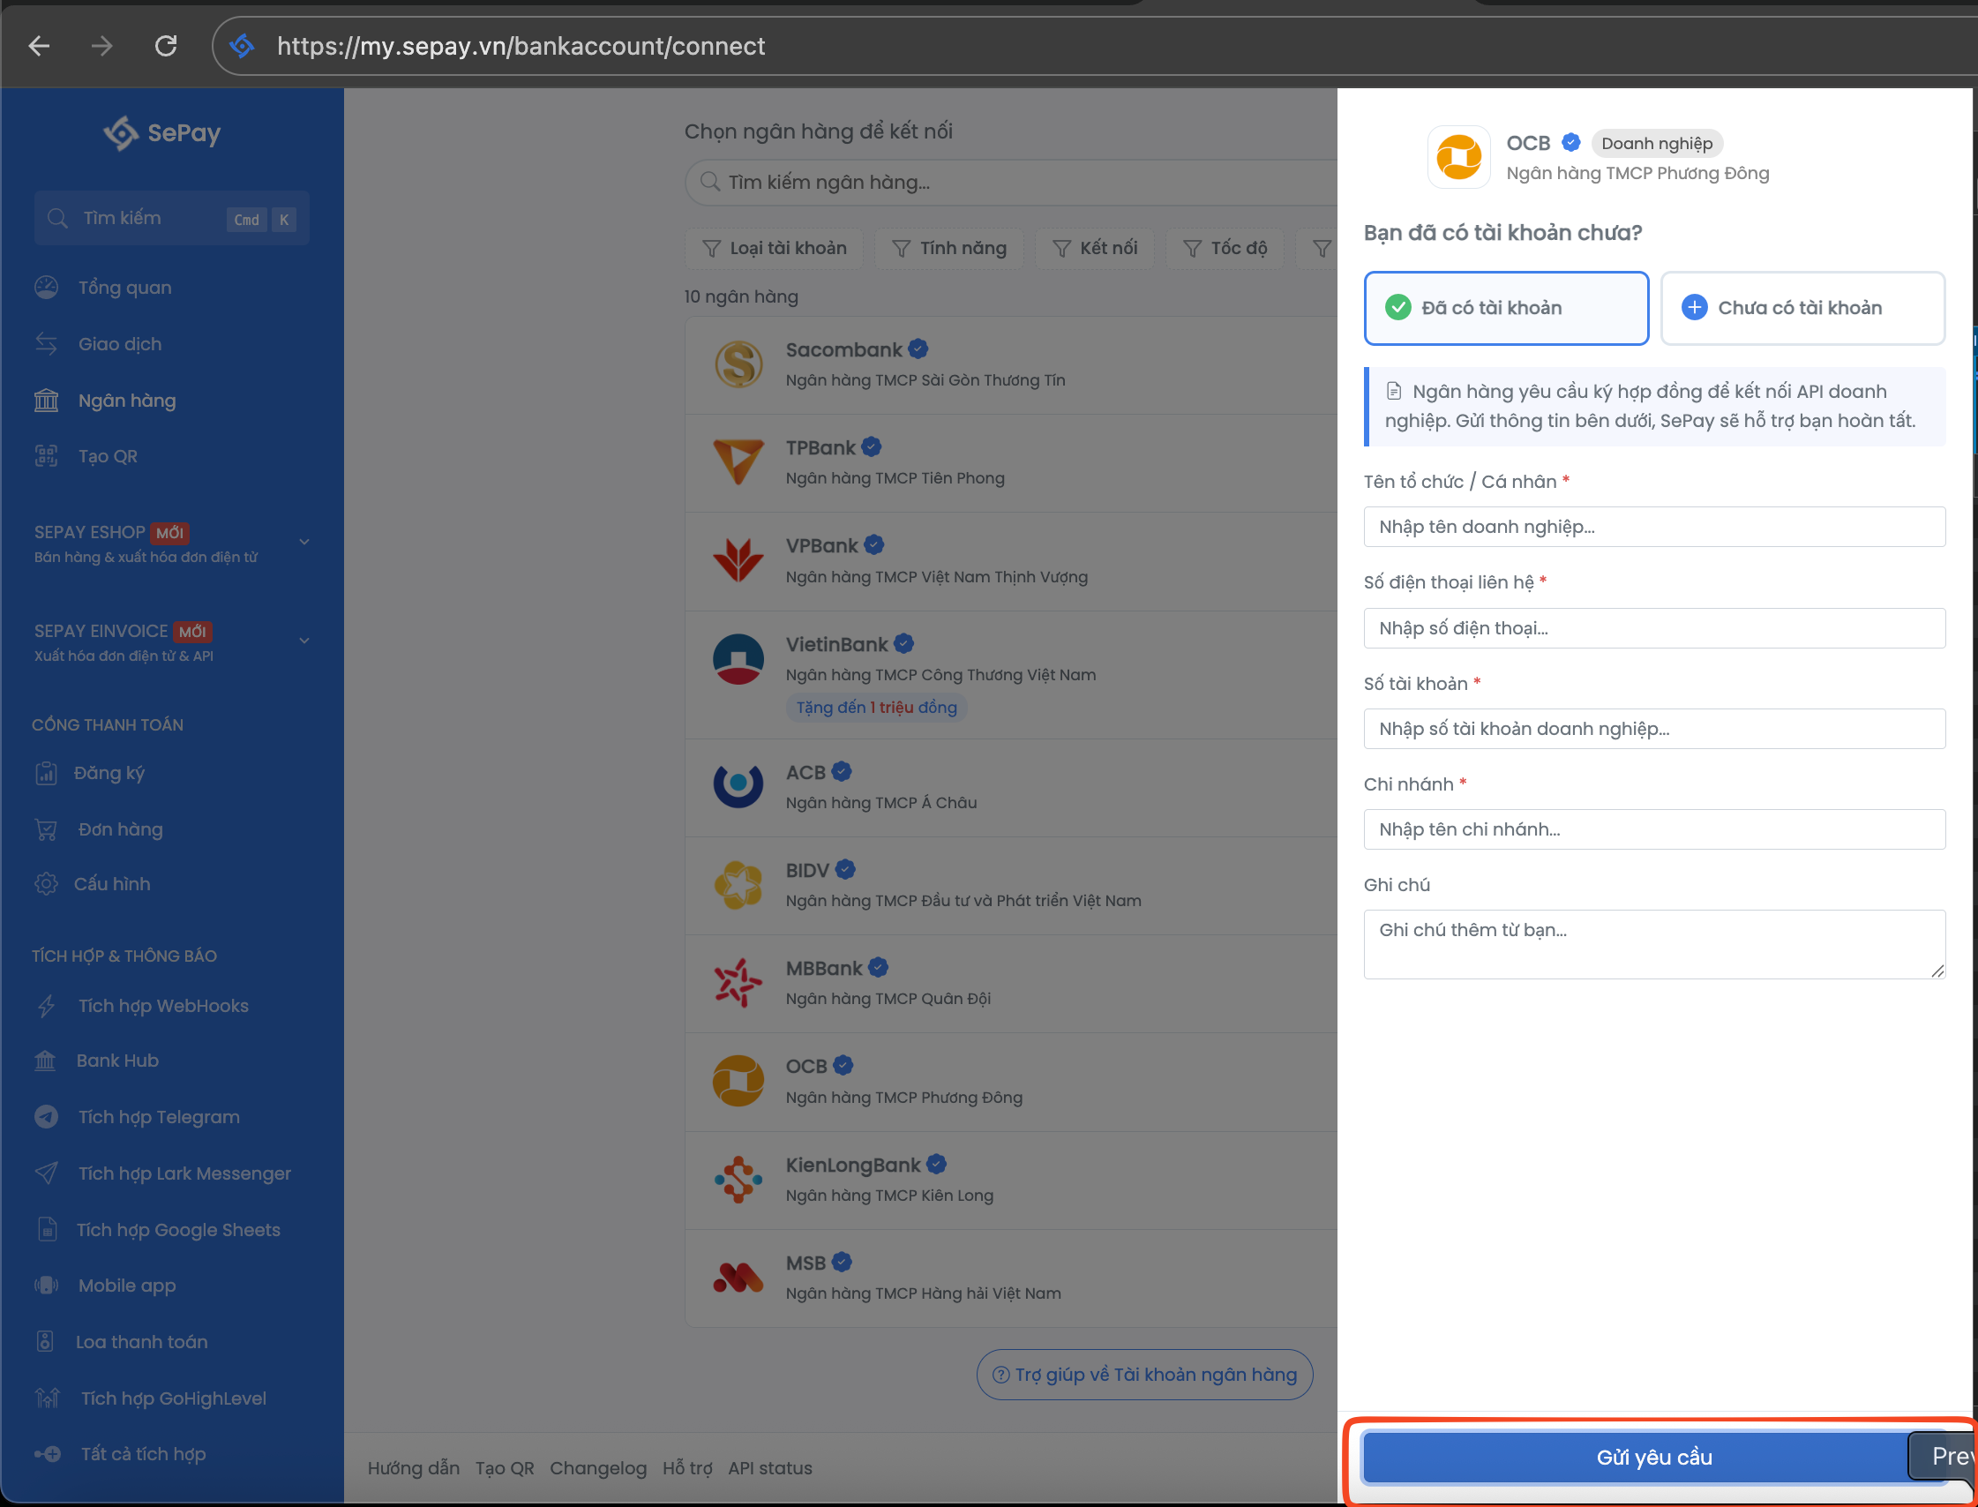The height and width of the screenshot is (1507, 1978).
Task: Open Tích hợp WebHooks item
Action: click(163, 1006)
